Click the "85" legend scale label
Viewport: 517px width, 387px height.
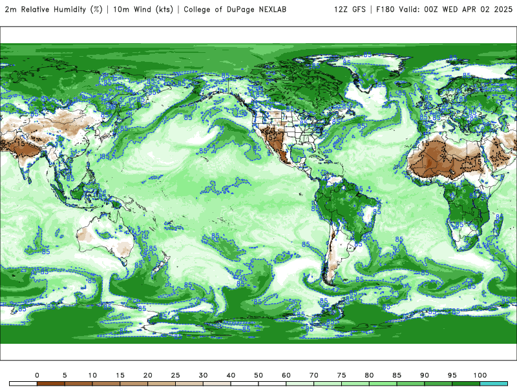pyautogui.click(x=397, y=375)
